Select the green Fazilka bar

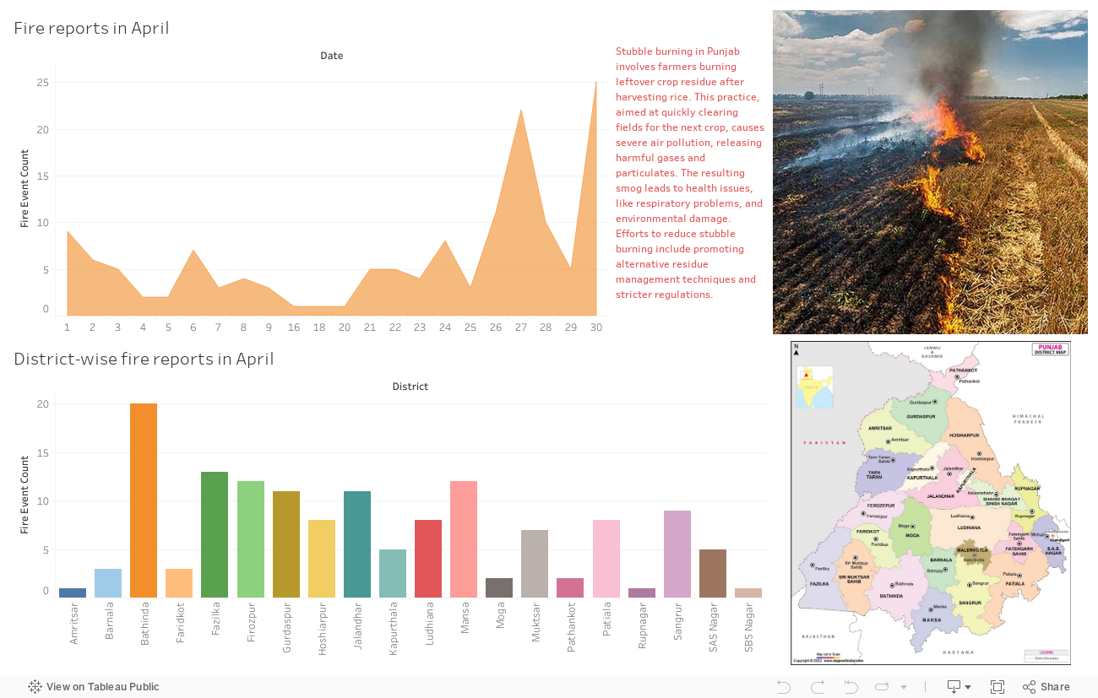point(215,534)
